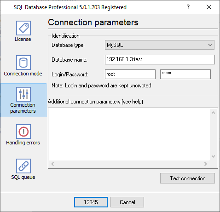Screen dimensions: 220x212
Task: Expand the Database type MySQL dropdown
Action: [160, 45]
